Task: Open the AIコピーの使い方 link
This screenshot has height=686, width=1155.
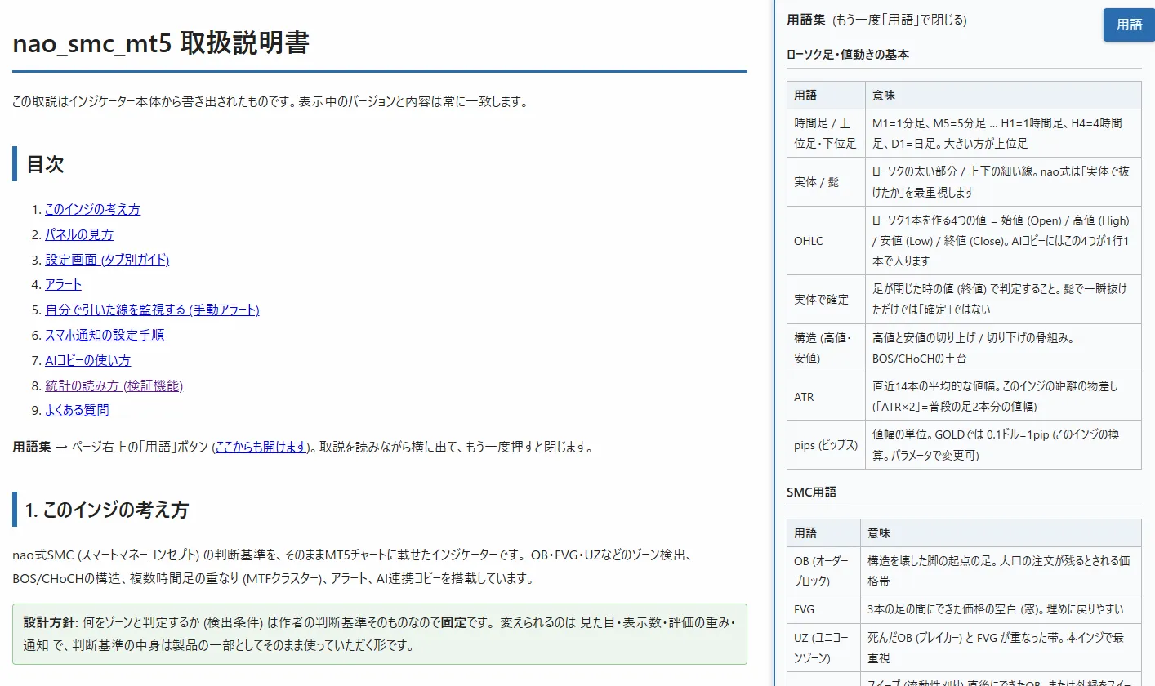Action: click(87, 360)
